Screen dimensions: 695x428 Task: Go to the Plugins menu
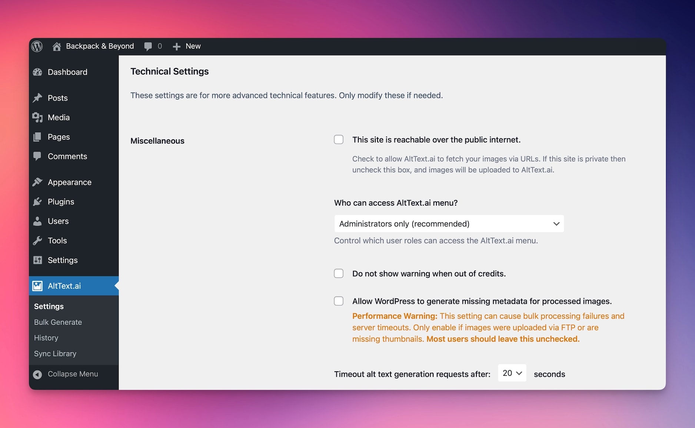74,202
